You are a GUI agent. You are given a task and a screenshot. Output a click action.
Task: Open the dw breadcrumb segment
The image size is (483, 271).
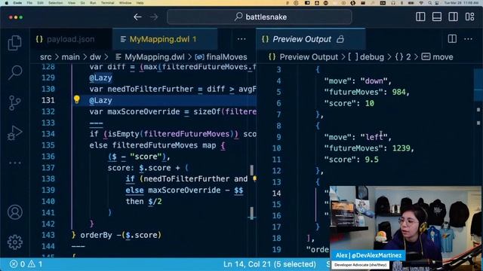tap(95, 57)
